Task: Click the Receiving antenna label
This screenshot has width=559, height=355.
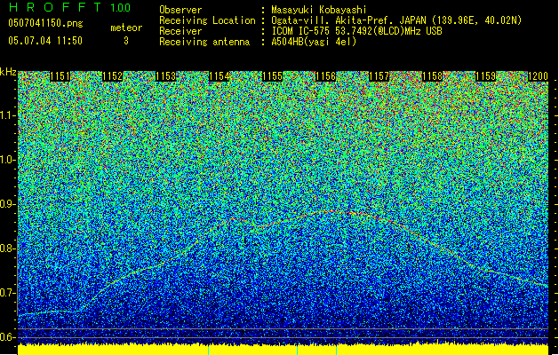Action: pyautogui.click(x=204, y=42)
